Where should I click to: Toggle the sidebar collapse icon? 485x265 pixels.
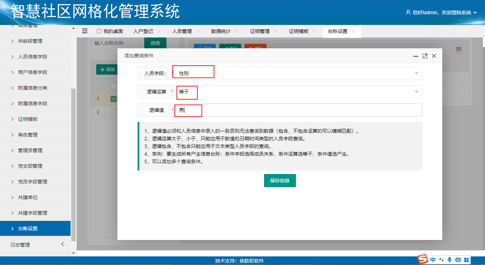coord(85,31)
